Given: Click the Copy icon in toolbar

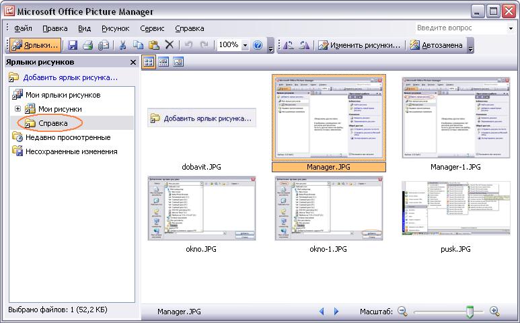Looking at the screenshot, I should [138, 45].
